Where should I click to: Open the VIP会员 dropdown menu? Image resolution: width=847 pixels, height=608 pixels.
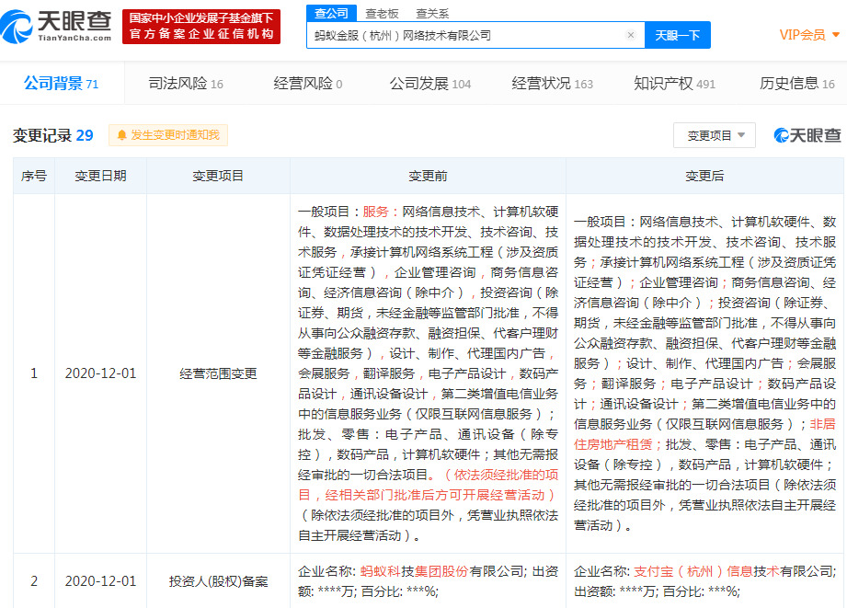pos(808,35)
